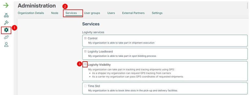This screenshot has height=95, width=251.
Task: Click the Logivity Visibility label
Action: point(99,65)
